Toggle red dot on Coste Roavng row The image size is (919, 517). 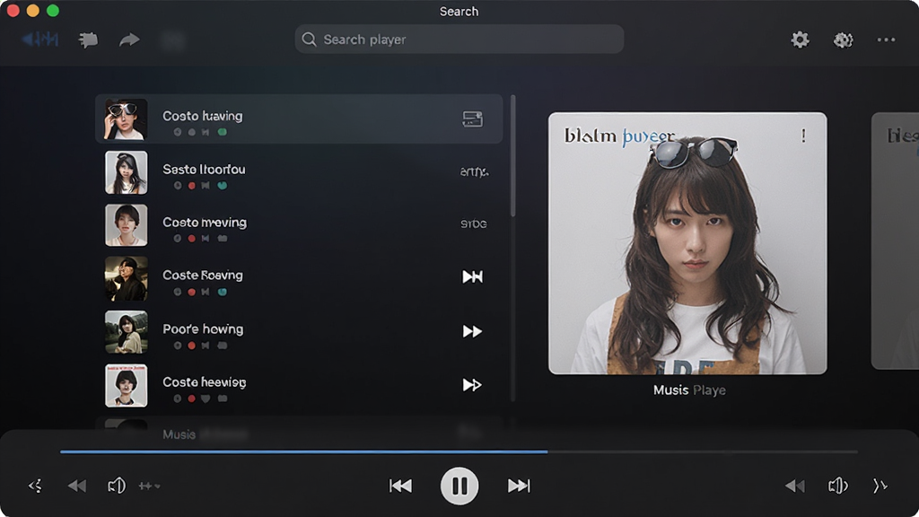click(x=191, y=292)
